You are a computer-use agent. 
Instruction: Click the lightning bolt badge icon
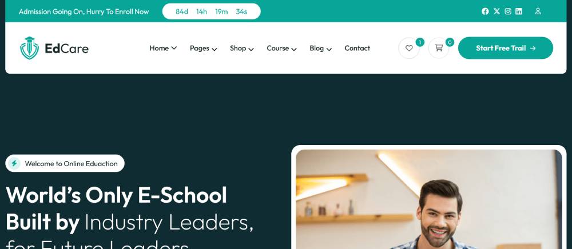[14, 163]
